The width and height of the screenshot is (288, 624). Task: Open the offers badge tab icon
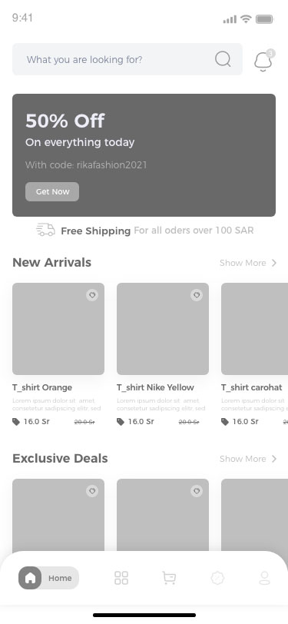point(217,578)
